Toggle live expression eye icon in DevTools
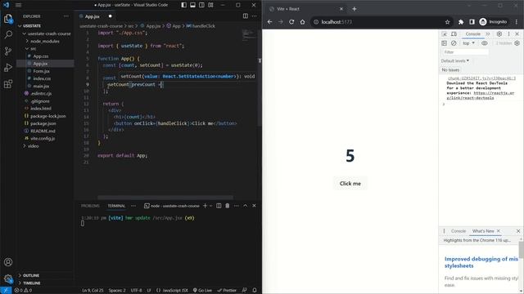The width and height of the screenshot is (524, 294). (x=484, y=43)
